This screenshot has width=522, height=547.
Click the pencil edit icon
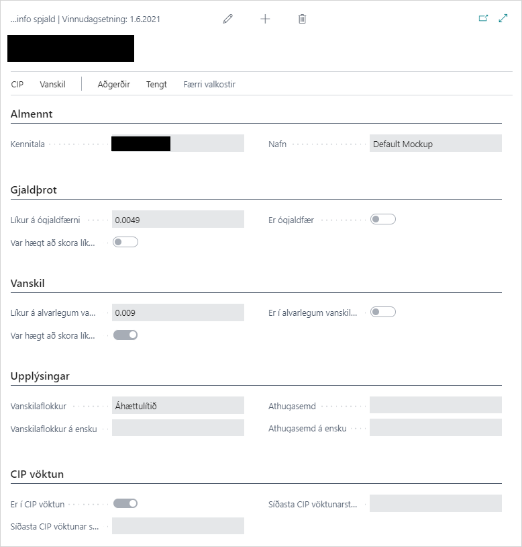pyautogui.click(x=227, y=19)
